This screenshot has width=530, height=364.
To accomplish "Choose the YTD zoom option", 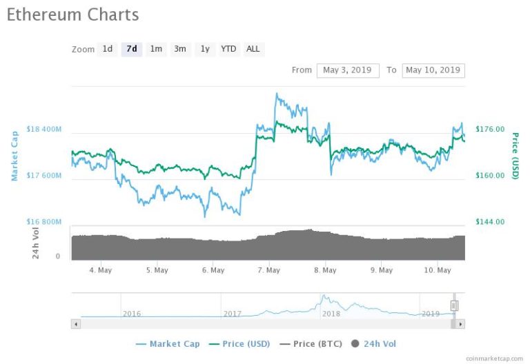I will 228,49.
